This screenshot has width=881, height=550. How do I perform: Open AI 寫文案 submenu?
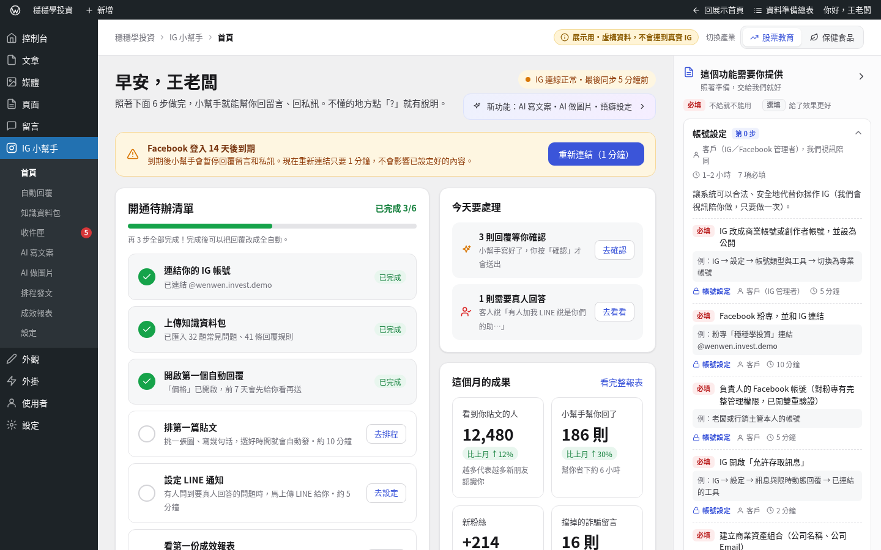(x=49, y=253)
